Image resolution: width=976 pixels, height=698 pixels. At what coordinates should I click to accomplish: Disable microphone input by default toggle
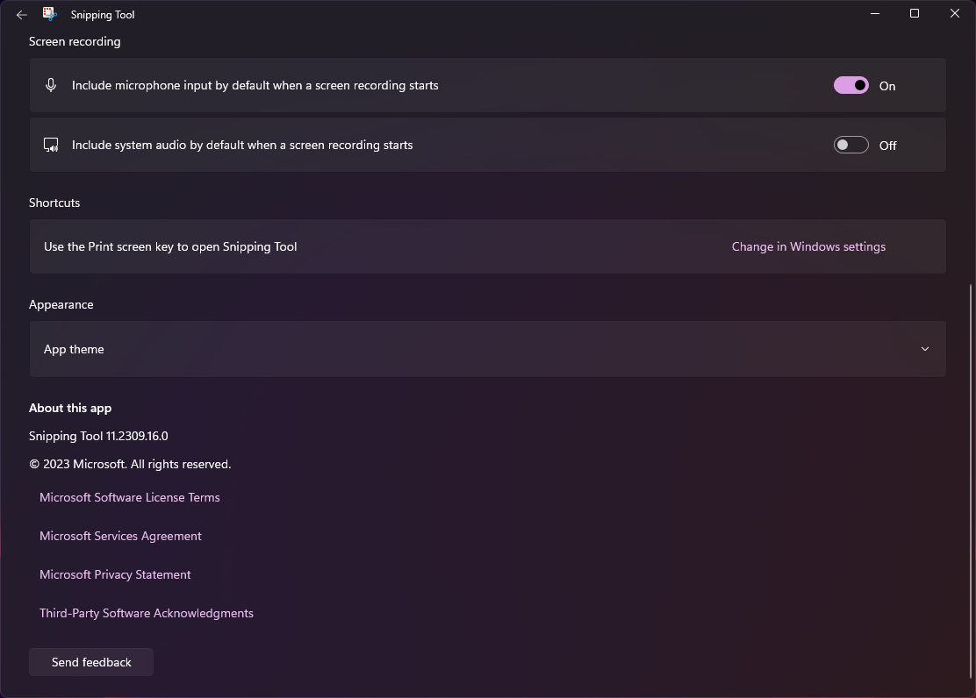point(850,85)
